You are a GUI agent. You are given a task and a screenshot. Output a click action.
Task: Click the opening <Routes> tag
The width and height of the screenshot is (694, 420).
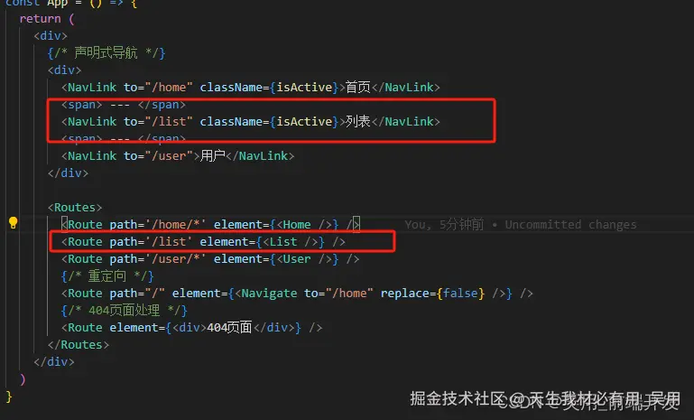coord(75,208)
